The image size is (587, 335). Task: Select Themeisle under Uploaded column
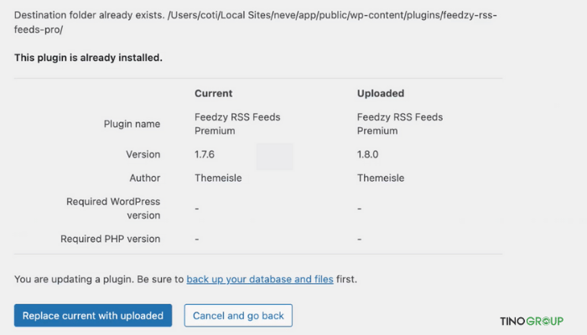click(381, 178)
